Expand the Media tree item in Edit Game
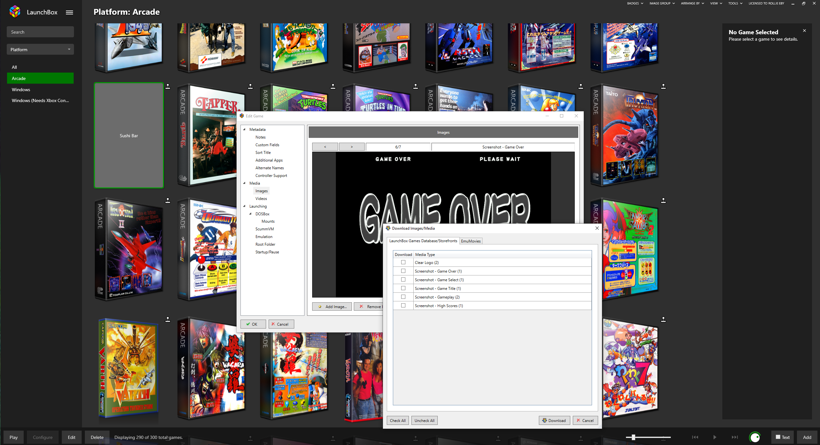The height and width of the screenshot is (445, 820). (x=246, y=183)
